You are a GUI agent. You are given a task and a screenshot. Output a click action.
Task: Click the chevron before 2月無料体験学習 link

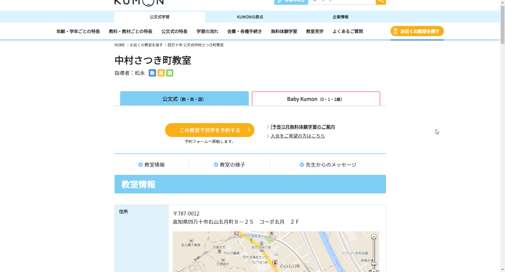pyautogui.click(x=268, y=127)
